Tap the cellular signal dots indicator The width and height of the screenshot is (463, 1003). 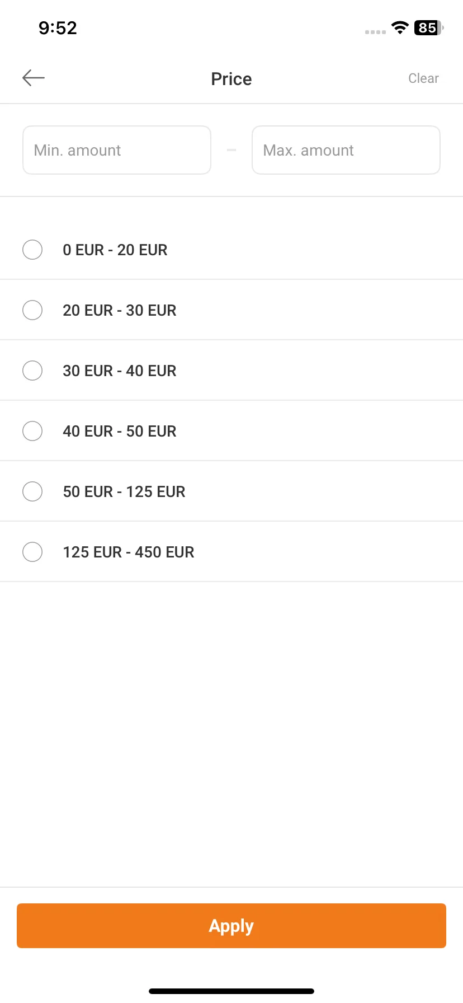(375, 32)
